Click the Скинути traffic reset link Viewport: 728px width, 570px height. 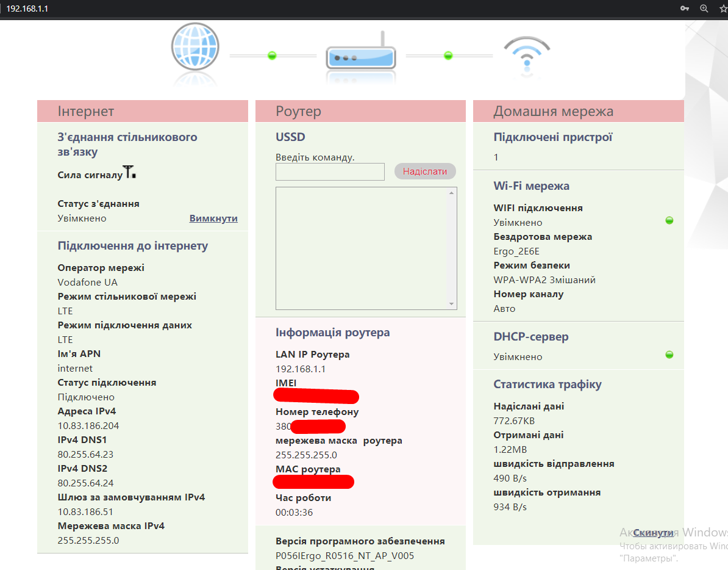point(653,533)
